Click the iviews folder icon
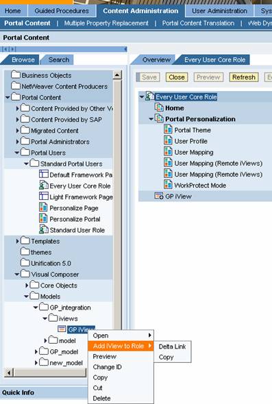 coord(53,318)
